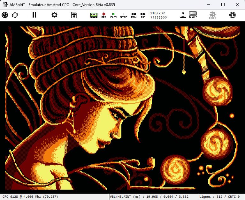
Task: Open the DEBUG tools icon
Action: pos(212,15)
